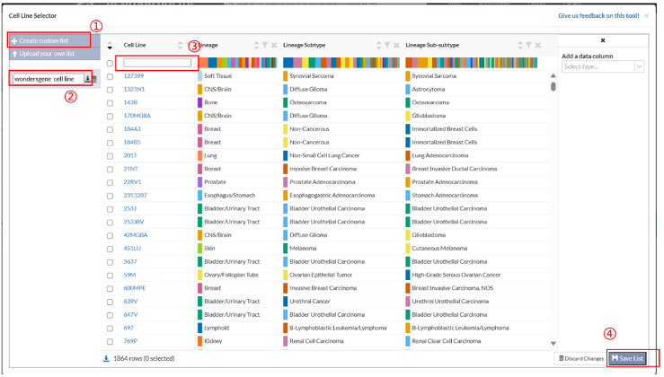
Task: Tick the select-all checkbox in filter row
Action: point(111,63)
